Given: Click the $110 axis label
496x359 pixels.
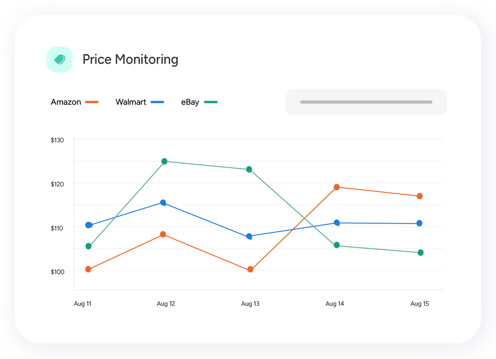Looking at the screenshot, I should 57,228.
